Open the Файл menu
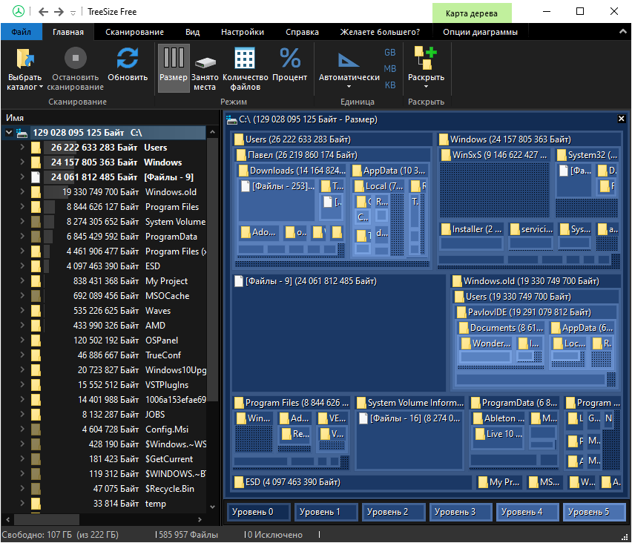Screen dimensions: 632x543 pyautogui.click(x=21, y=32)
